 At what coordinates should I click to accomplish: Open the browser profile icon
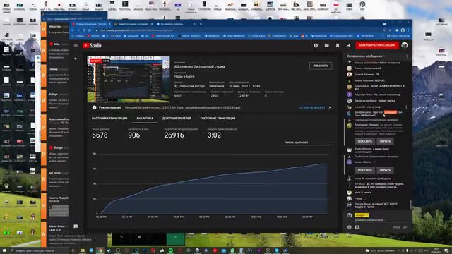click(x=403, y=30)
